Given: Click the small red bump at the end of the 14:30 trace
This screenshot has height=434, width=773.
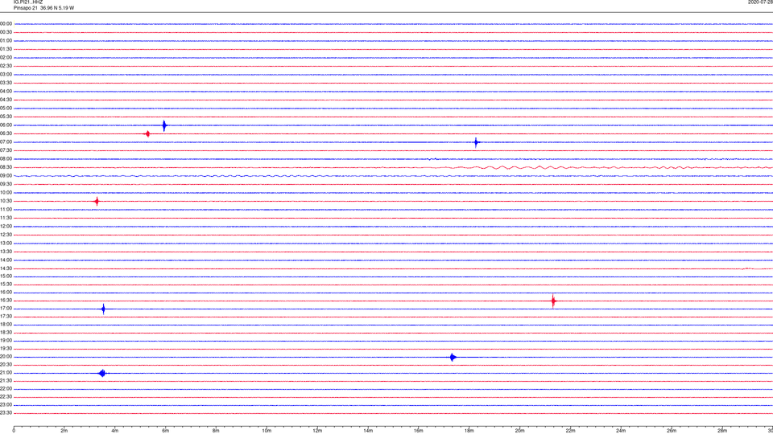Looking at the screenshot, I should point(748,268).
